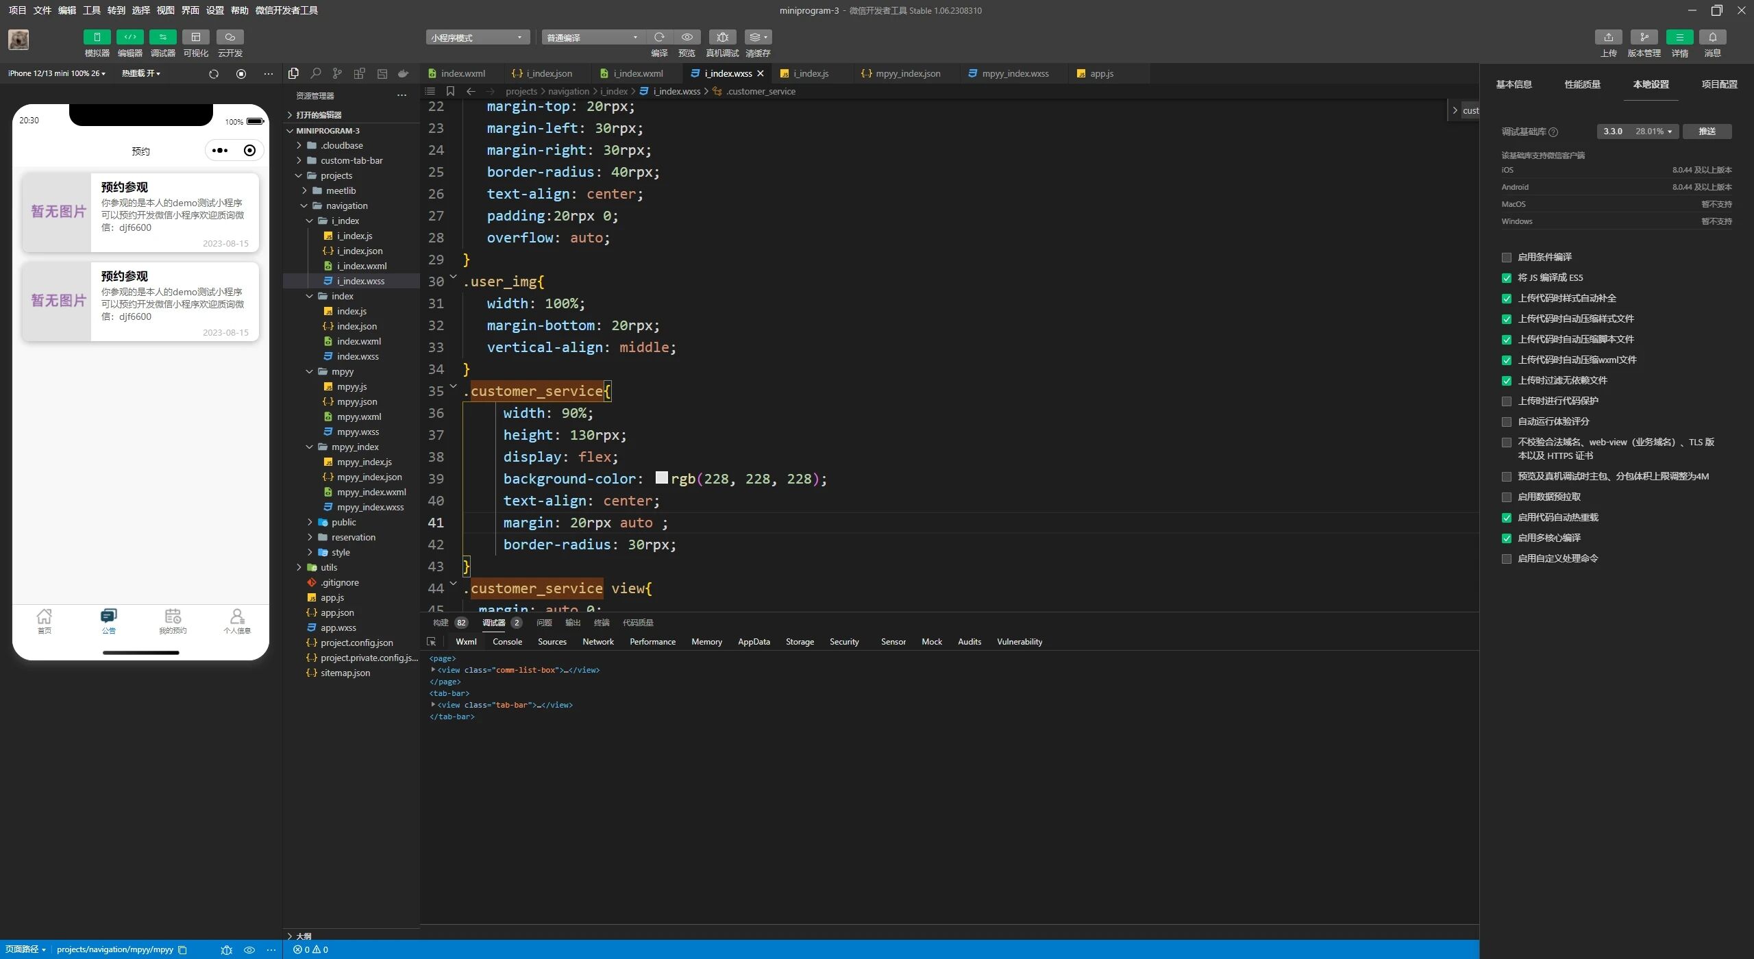
Task: Open the 小程序模式 mode dropdown
Action: (x=478, y=38)
